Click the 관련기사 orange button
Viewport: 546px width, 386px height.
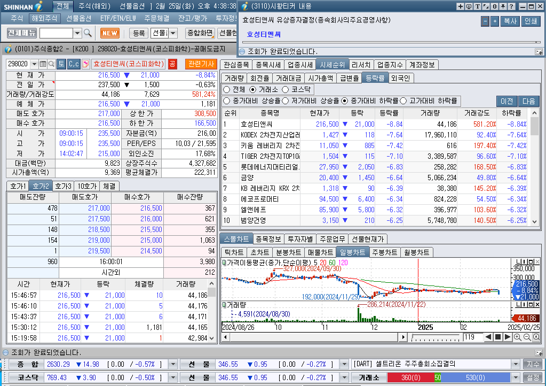pyautogui.click(x=201, y=64)
